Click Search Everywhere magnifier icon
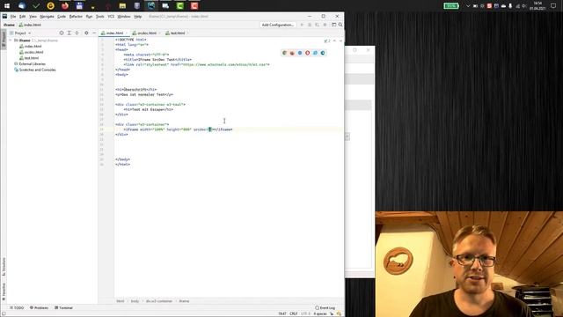 pos(340,25)
